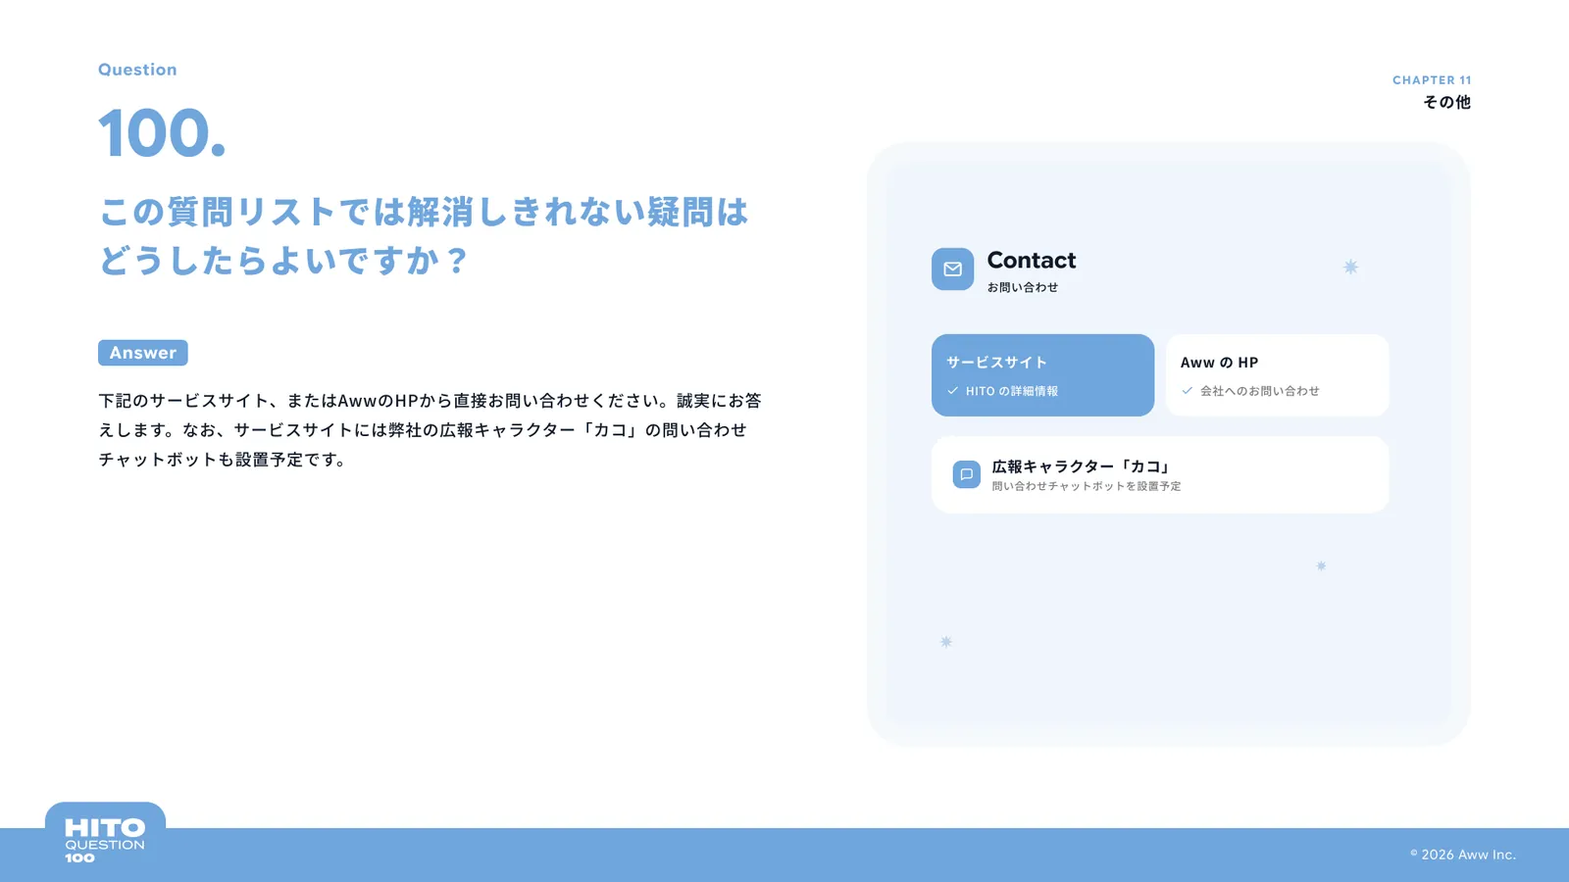Click the checkmark next to HITO の詳細情報
Viewport: 1569px width, 882px height.
952,391
